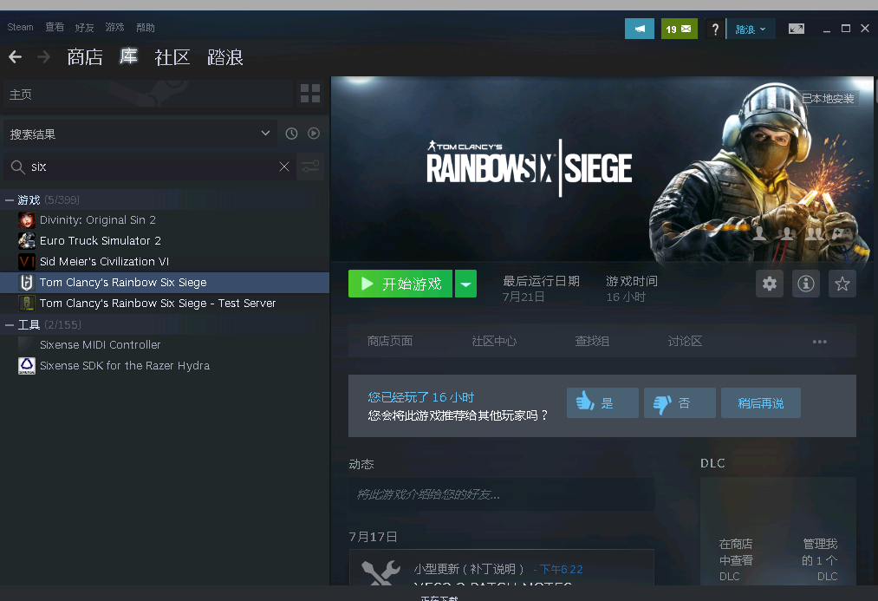
Task: Go to the 商店 tab
Action: (x=85, y=57)
